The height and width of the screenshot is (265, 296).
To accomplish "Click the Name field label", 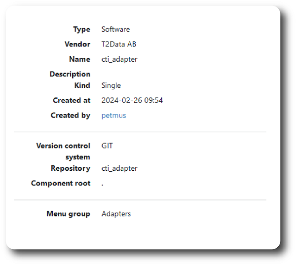I will (79, 59).
